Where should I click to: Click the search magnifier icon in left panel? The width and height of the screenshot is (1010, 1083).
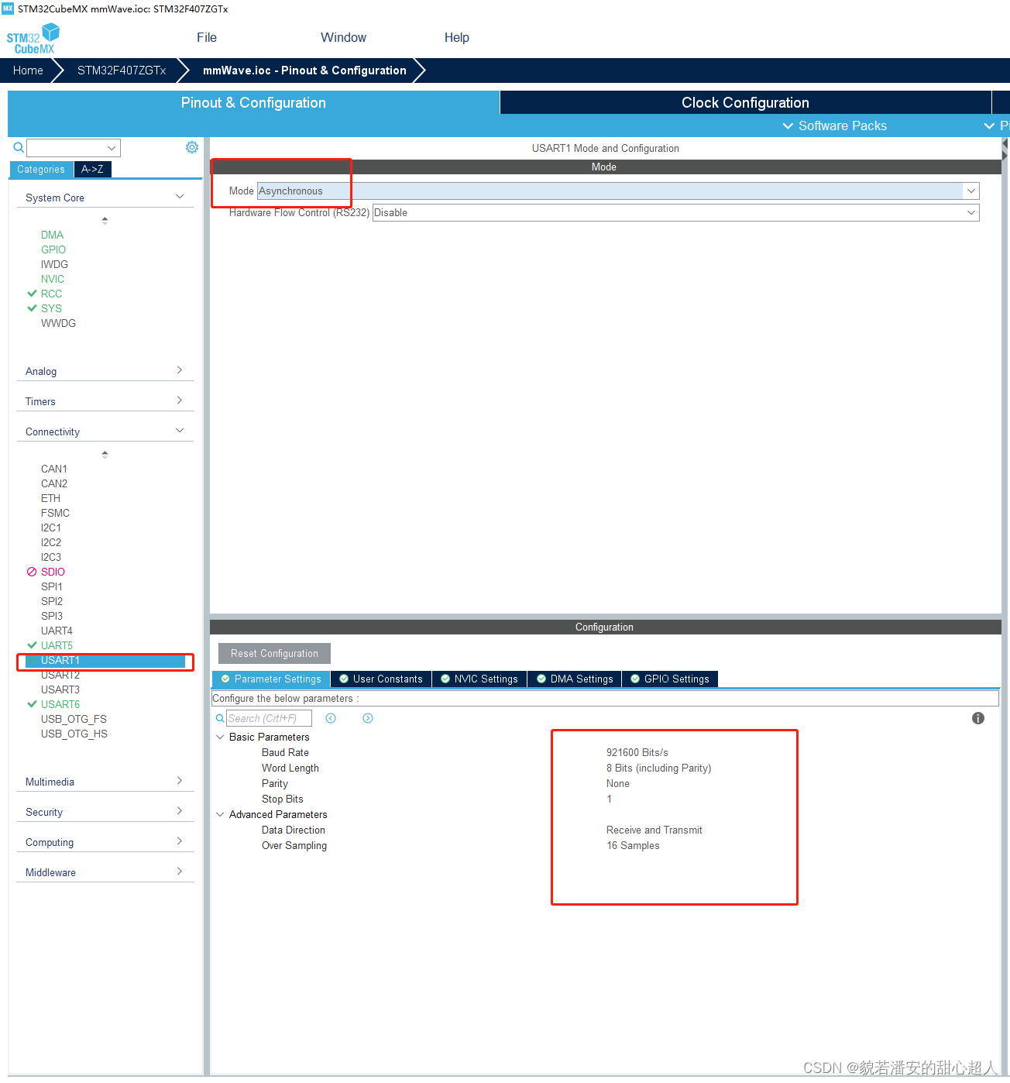[x=19, y=147]
